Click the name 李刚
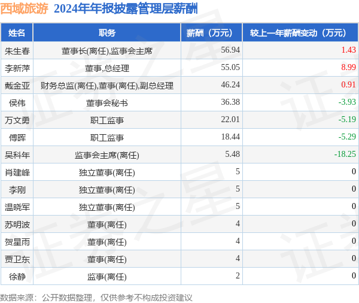The image size is (359, 303). click(17, 190)
